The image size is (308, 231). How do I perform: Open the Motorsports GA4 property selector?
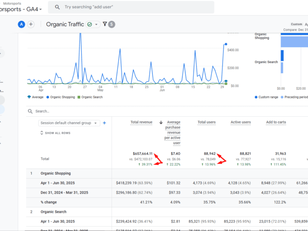tap(23, 9)
